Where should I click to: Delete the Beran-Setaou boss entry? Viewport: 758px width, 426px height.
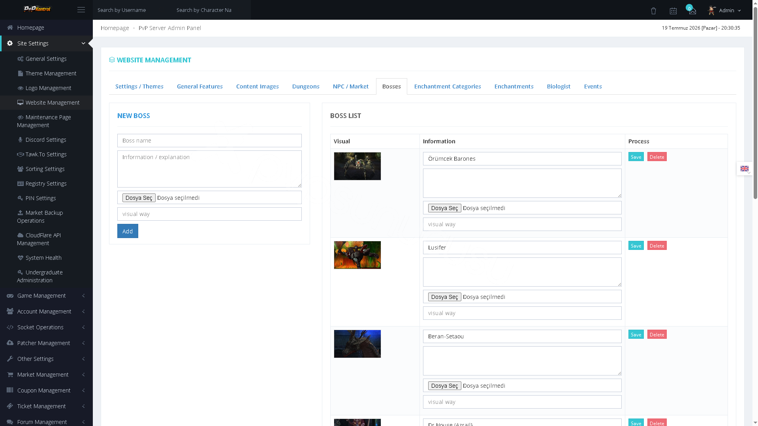click(x=657, y=334)
